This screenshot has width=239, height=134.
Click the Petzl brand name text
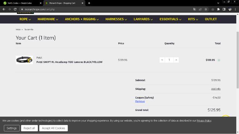tap(39, 58)
